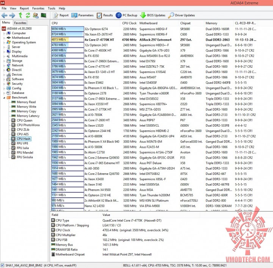
Task: Sort by the CPU Clock column header
Action: tap(129, 23)
